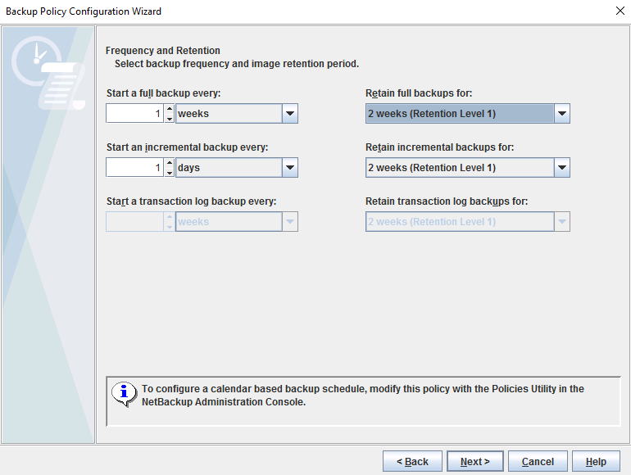
Task: Open the full backup frequency unit dropdown
Action: pyautogui.click(x=289, y=114)
